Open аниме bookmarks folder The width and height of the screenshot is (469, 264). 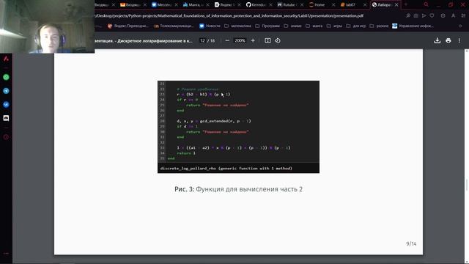point(292,26)
